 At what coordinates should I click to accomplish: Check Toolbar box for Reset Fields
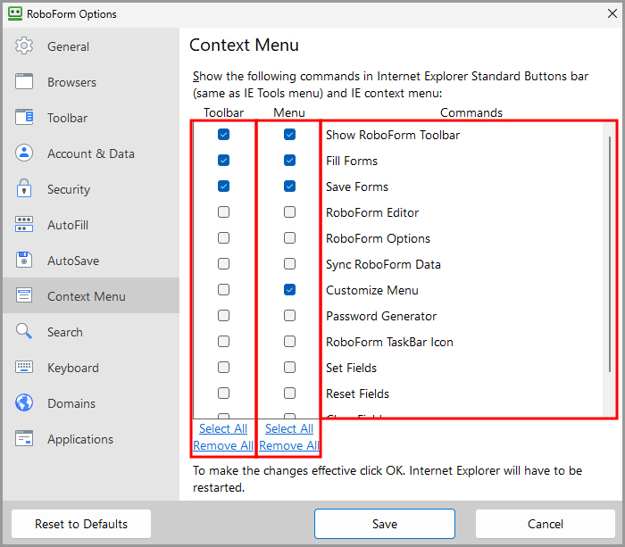pos(223,394)
